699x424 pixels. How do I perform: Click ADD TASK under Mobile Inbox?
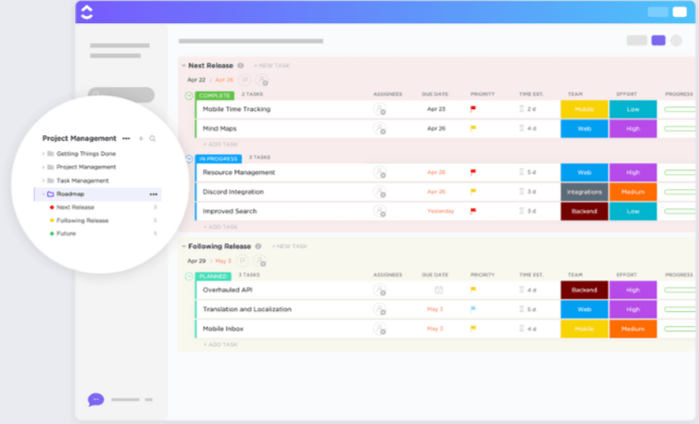pyautogui.click(x=220, y=344)
